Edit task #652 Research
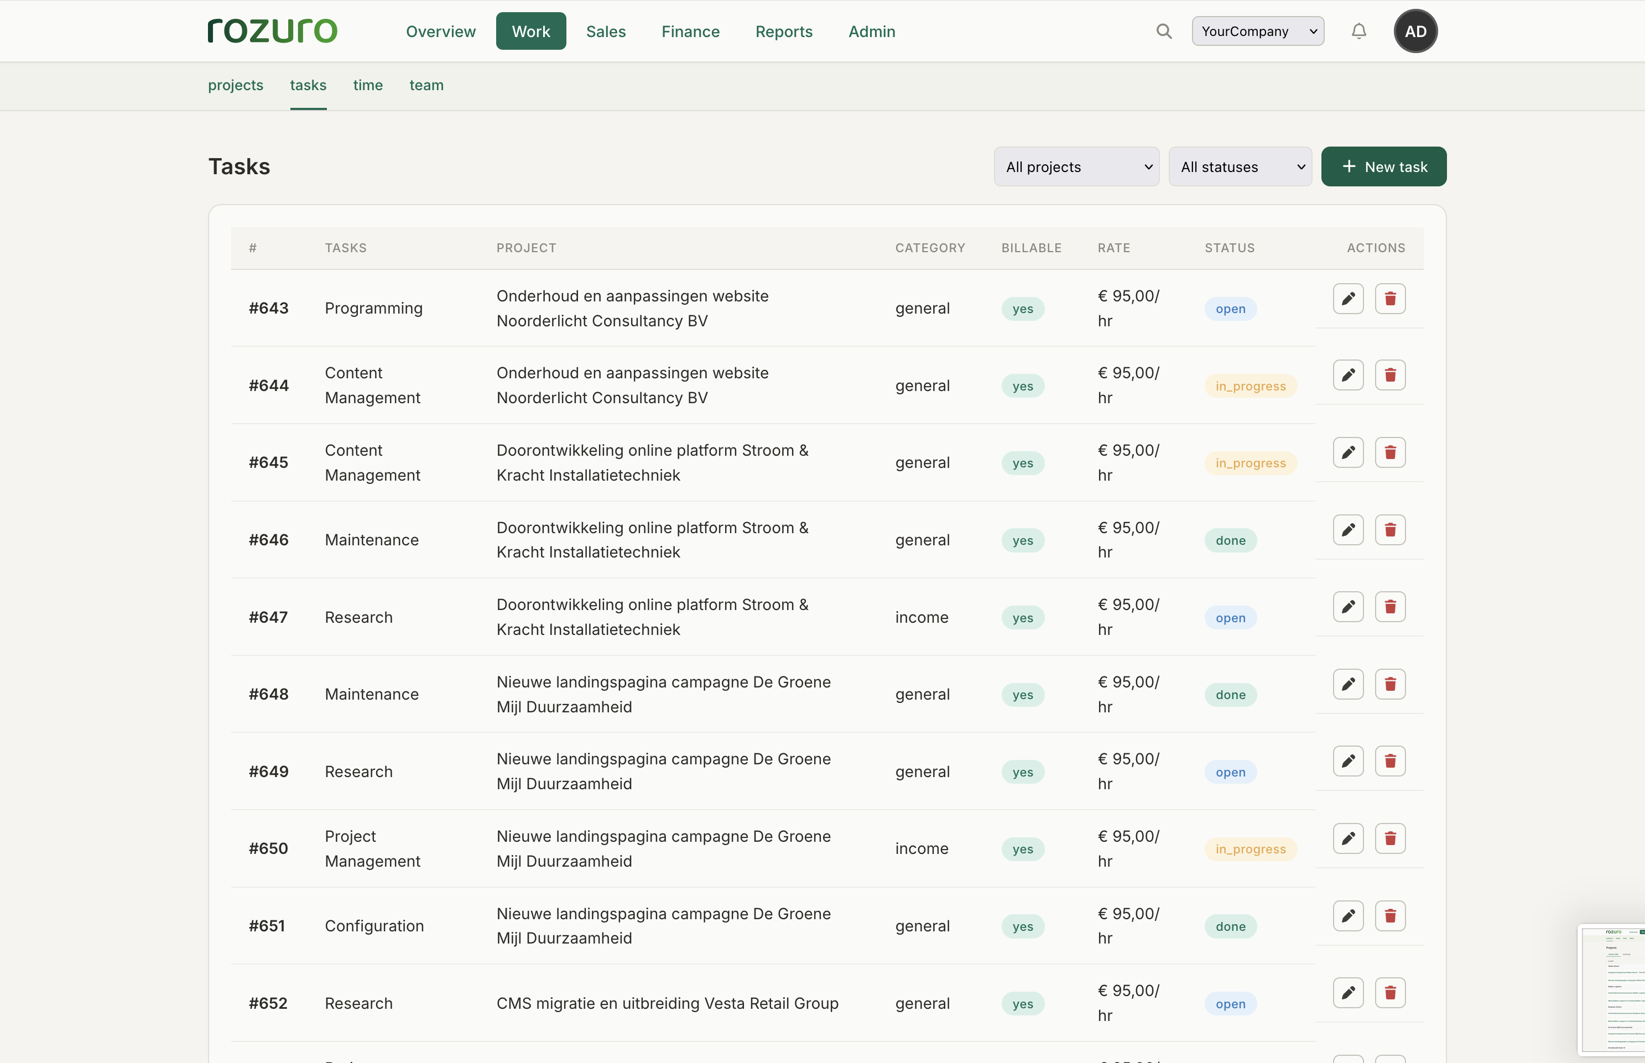 point(1348,993)
